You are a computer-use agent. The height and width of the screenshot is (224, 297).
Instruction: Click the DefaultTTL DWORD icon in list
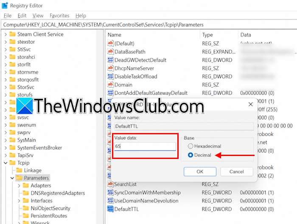point(110,209)
